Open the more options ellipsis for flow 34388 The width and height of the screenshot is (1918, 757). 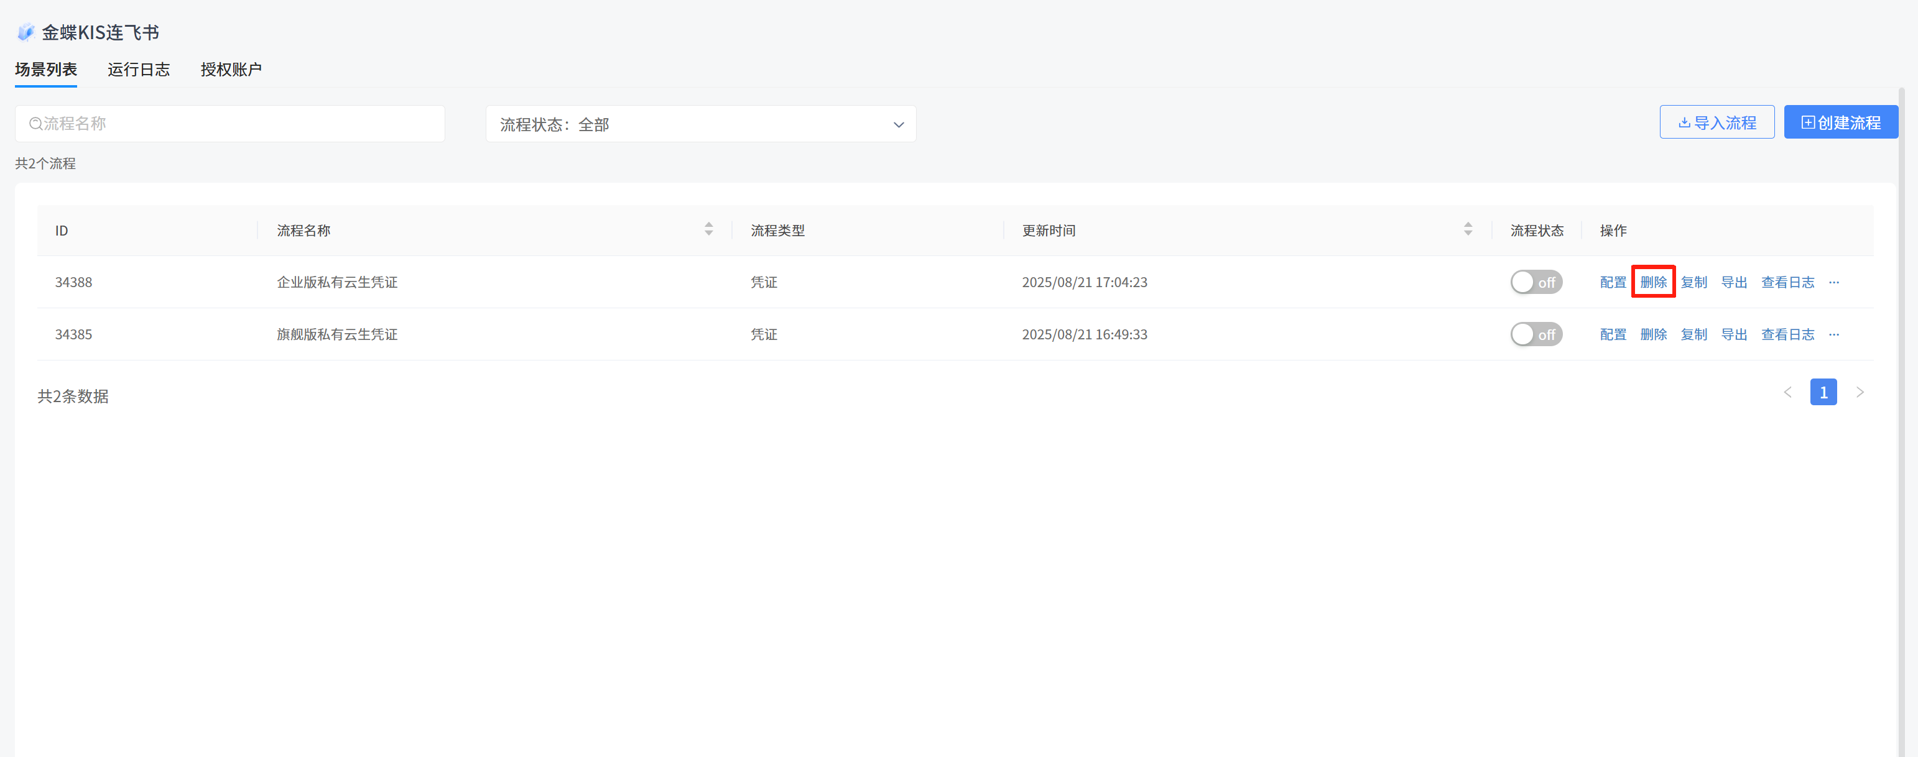coord(1834,282)
